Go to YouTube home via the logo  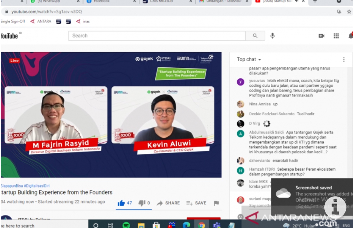[x=9, y=36]
